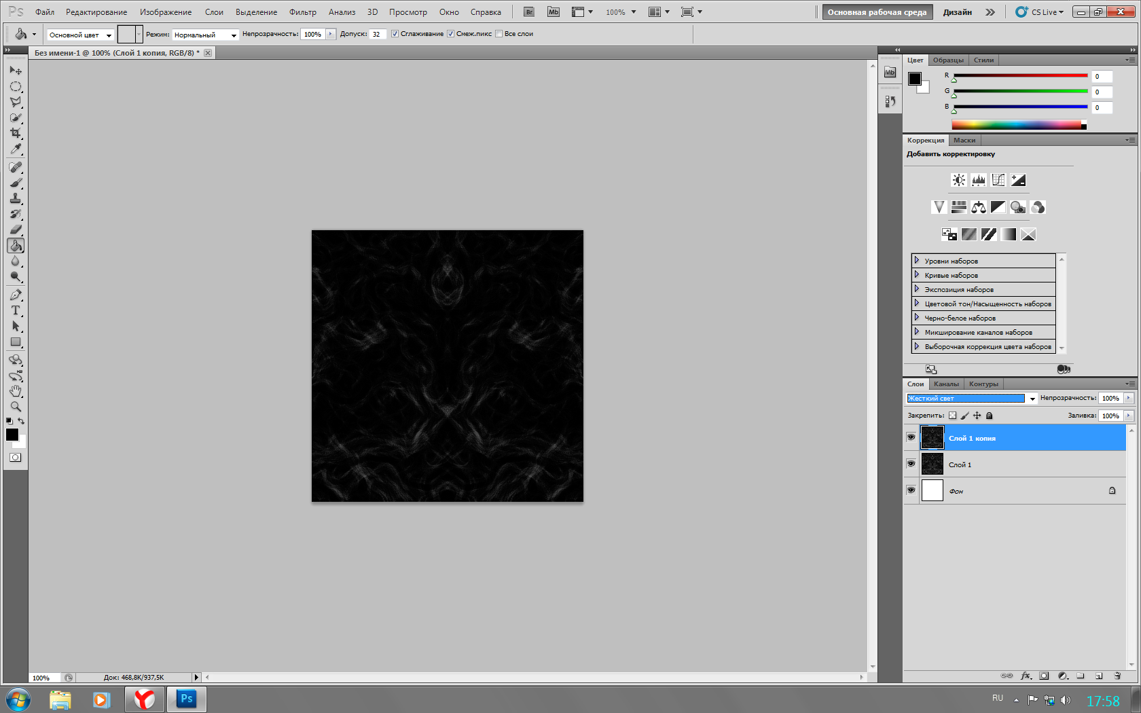Expand Уровни наборов presets
This screenshot has height=713, width=1141.
(x=916, y=261)
